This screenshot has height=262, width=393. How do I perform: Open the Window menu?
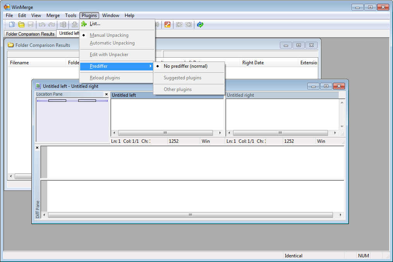point(110,15)
